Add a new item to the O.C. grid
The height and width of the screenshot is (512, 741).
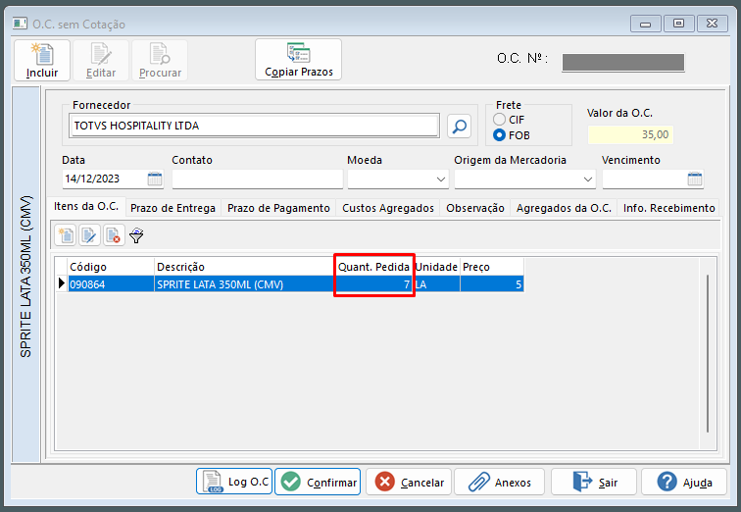pyautogui.click(x=66, y=235)
